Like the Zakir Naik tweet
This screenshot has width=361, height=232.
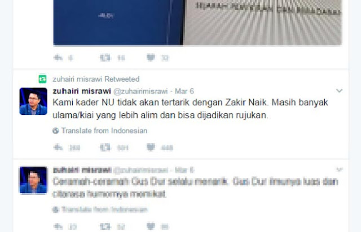(151, 147)
